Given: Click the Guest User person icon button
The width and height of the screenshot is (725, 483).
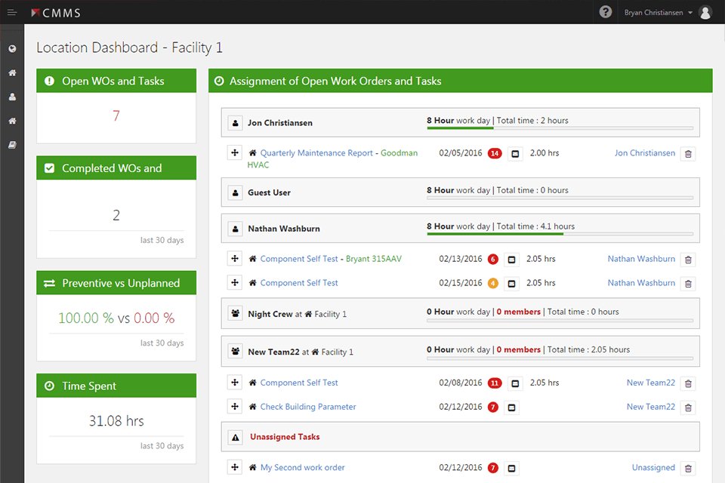Looking at the screenshot, I should click(x=236, y=193).
